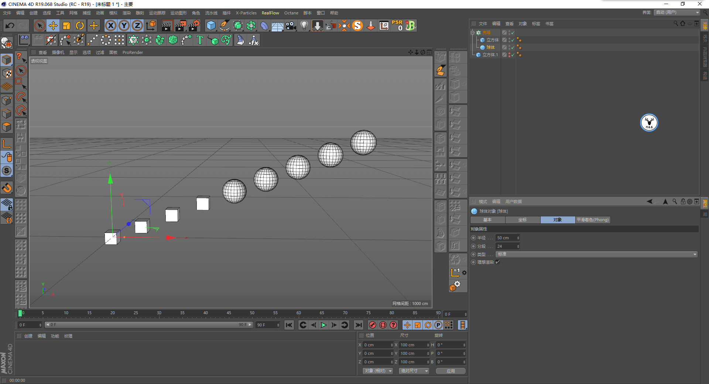Open Edit Render Settings icon

194,26
